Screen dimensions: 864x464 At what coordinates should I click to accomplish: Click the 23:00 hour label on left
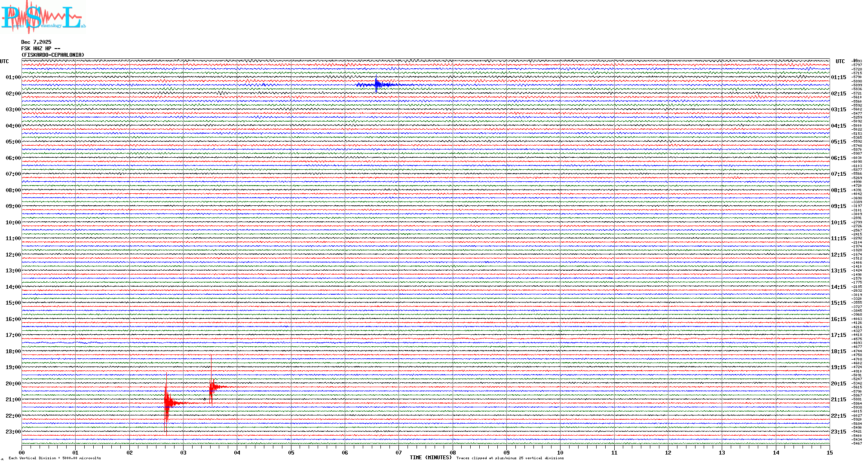[x=13, y=432]
